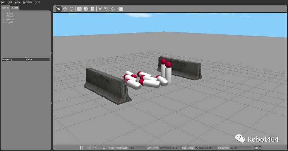
Task: Expand the Models tree node
Action: click(x=3, y=19)
